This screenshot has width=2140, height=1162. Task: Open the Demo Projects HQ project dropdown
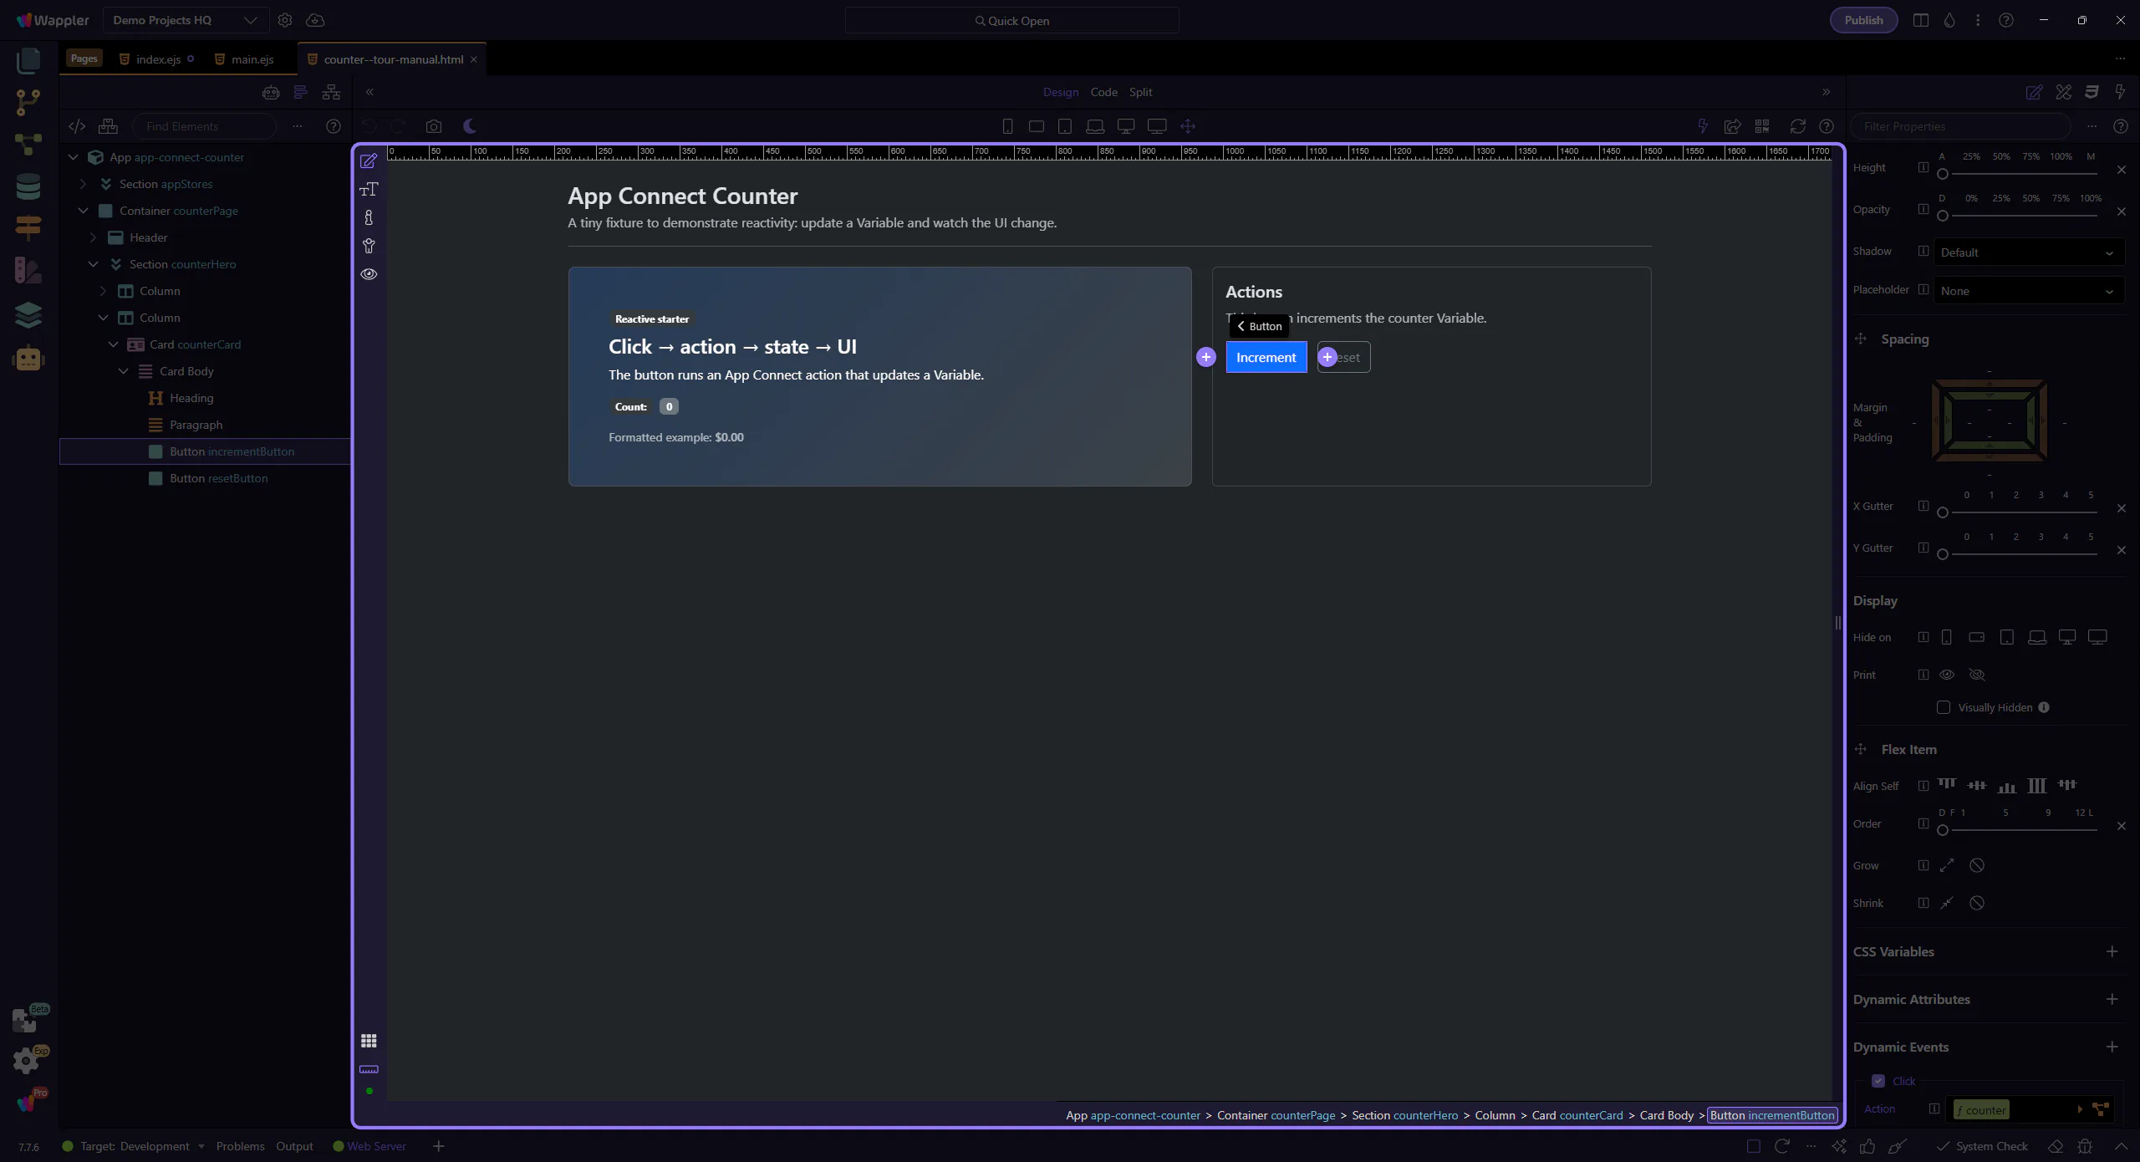click(x=186, y=20)
